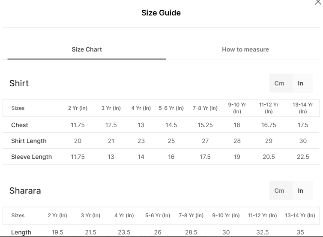Switch to the Size Chart tab

point(87,49)
